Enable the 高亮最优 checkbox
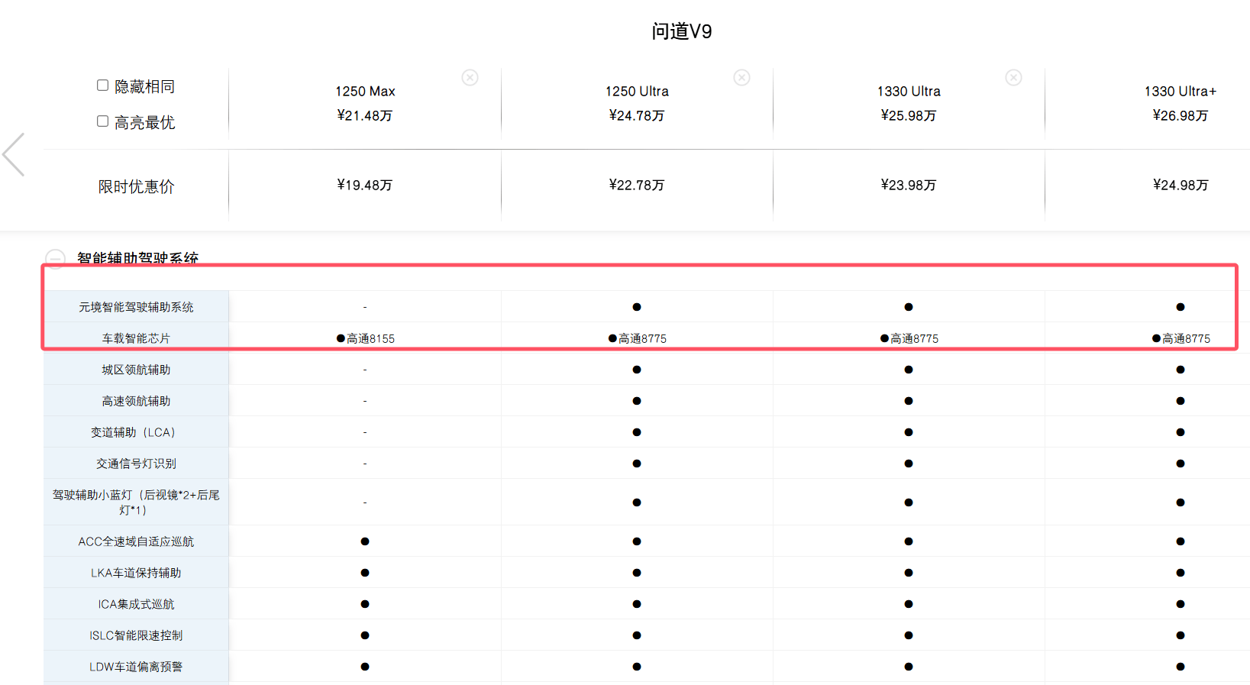The width and height of the screenshot is (1250, 685). (102, 121)
